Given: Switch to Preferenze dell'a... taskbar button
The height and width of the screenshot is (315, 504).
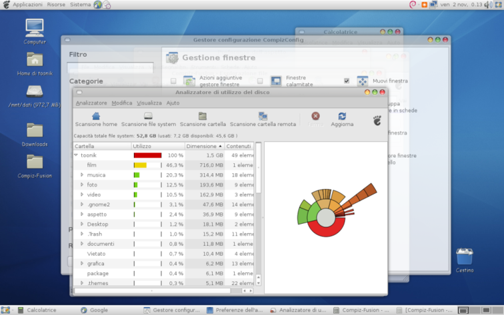Looking at the screenshot, I should [235, 310].
